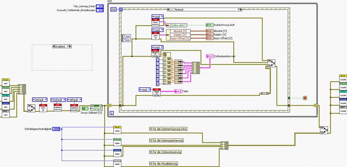Select the Visual MAIN subVI

117,130
